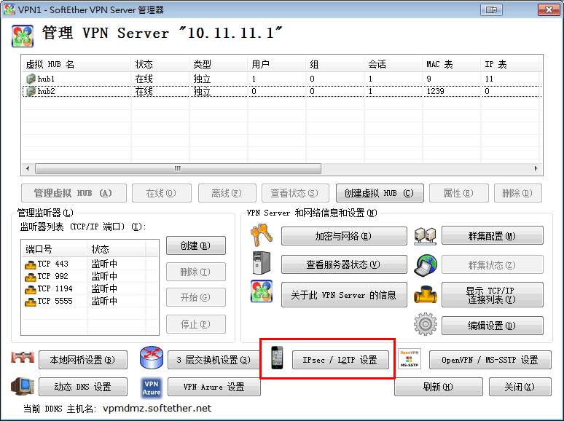Click the 在线(O) button
Image resolution: width=564 pixels, height=421 pixels.
pos(162,193)
